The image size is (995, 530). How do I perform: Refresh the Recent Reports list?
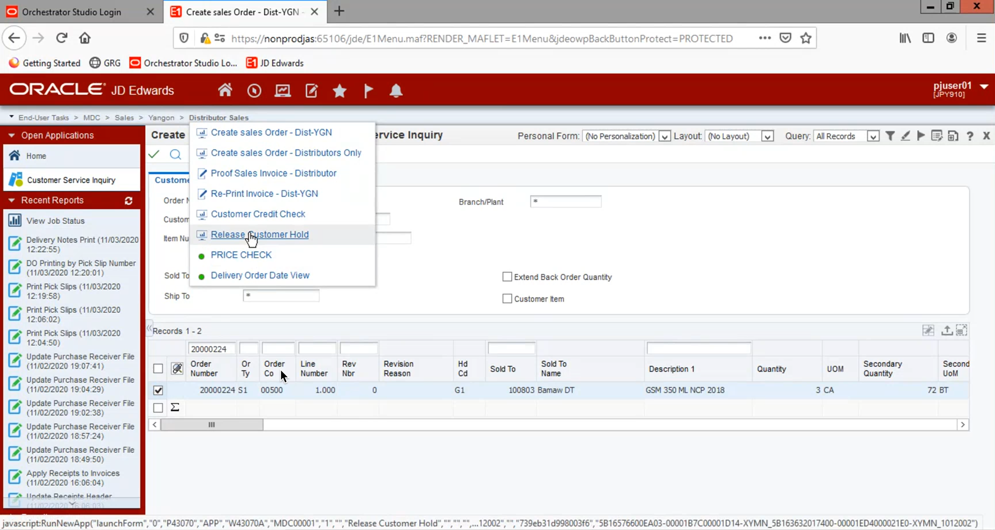coord(129,201)
